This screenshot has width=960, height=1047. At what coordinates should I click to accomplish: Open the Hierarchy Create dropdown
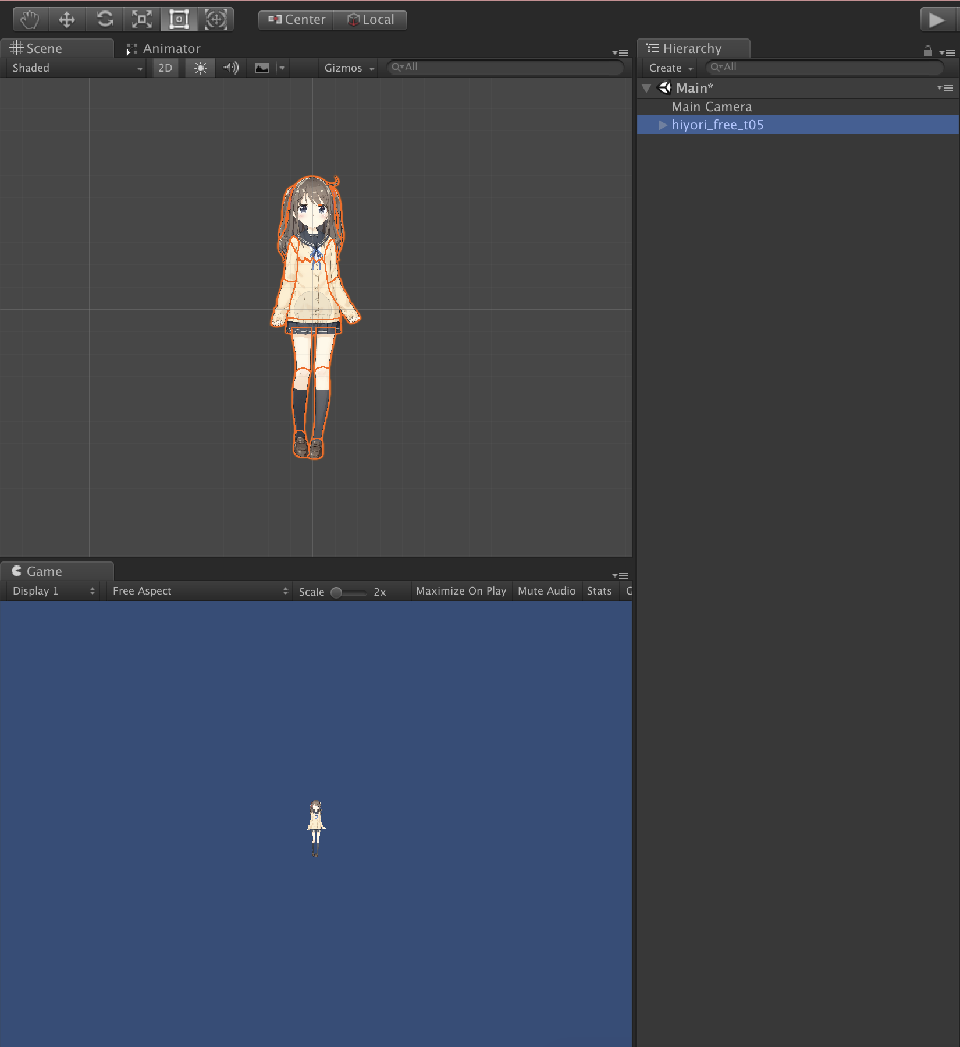click(670, 68)
